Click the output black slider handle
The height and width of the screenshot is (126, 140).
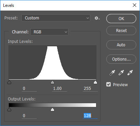9,110
